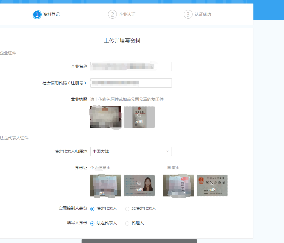The image size is (284, 243).
Task: Select 法定代表人 for 填写人身份
Action: point(92,223)
